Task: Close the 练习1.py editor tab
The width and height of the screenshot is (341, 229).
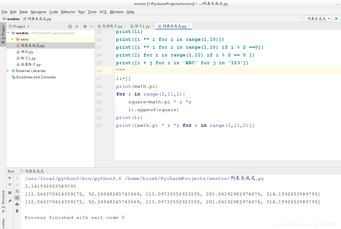Action: tap(153, 26)
